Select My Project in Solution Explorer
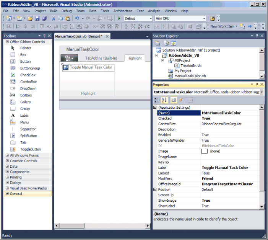The height and width of the screenshot is (240, 268). coord(183,71)
